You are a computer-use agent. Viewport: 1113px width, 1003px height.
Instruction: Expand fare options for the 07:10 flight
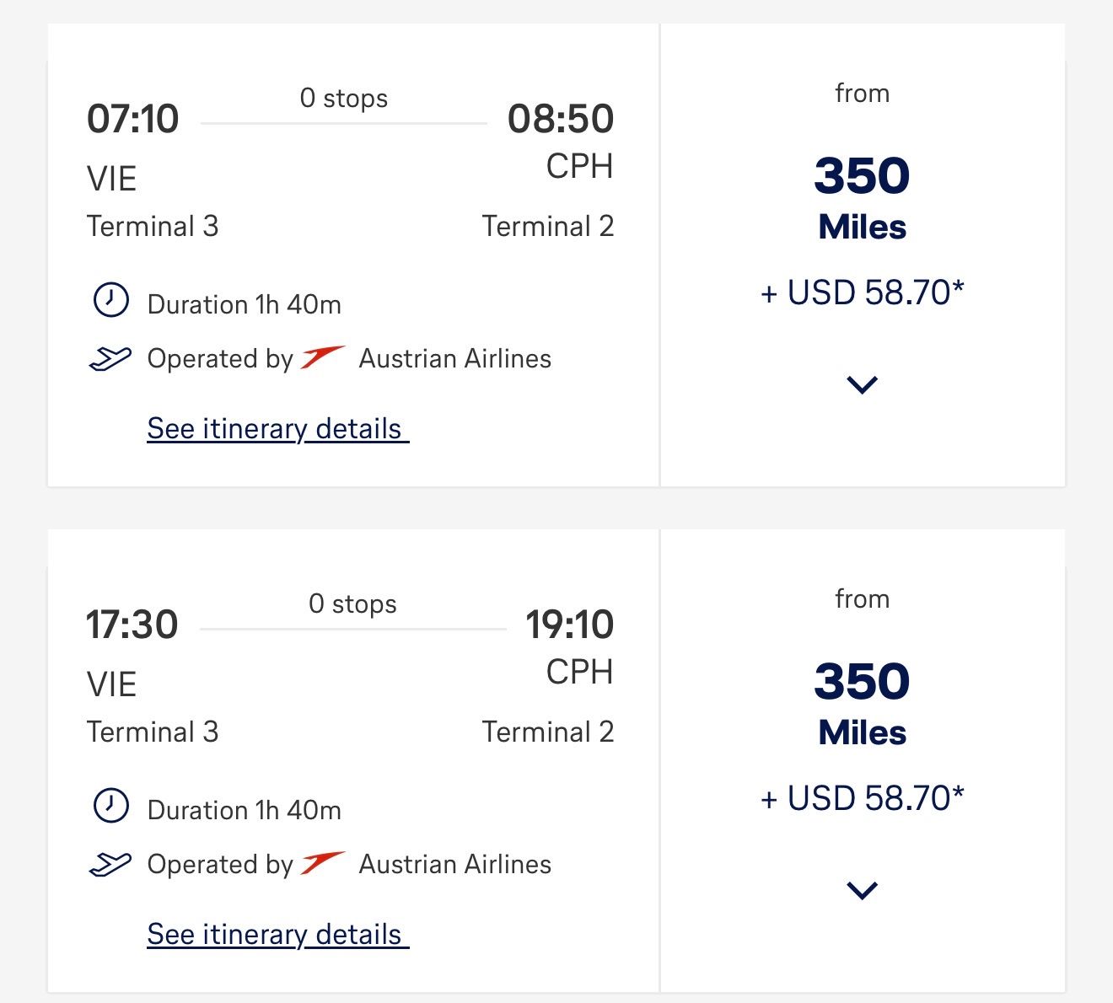862,385
